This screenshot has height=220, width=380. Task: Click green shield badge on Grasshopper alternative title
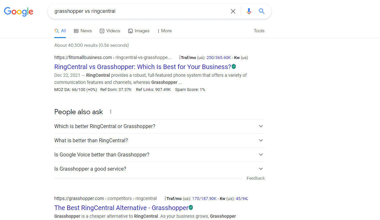pos(191,207)
